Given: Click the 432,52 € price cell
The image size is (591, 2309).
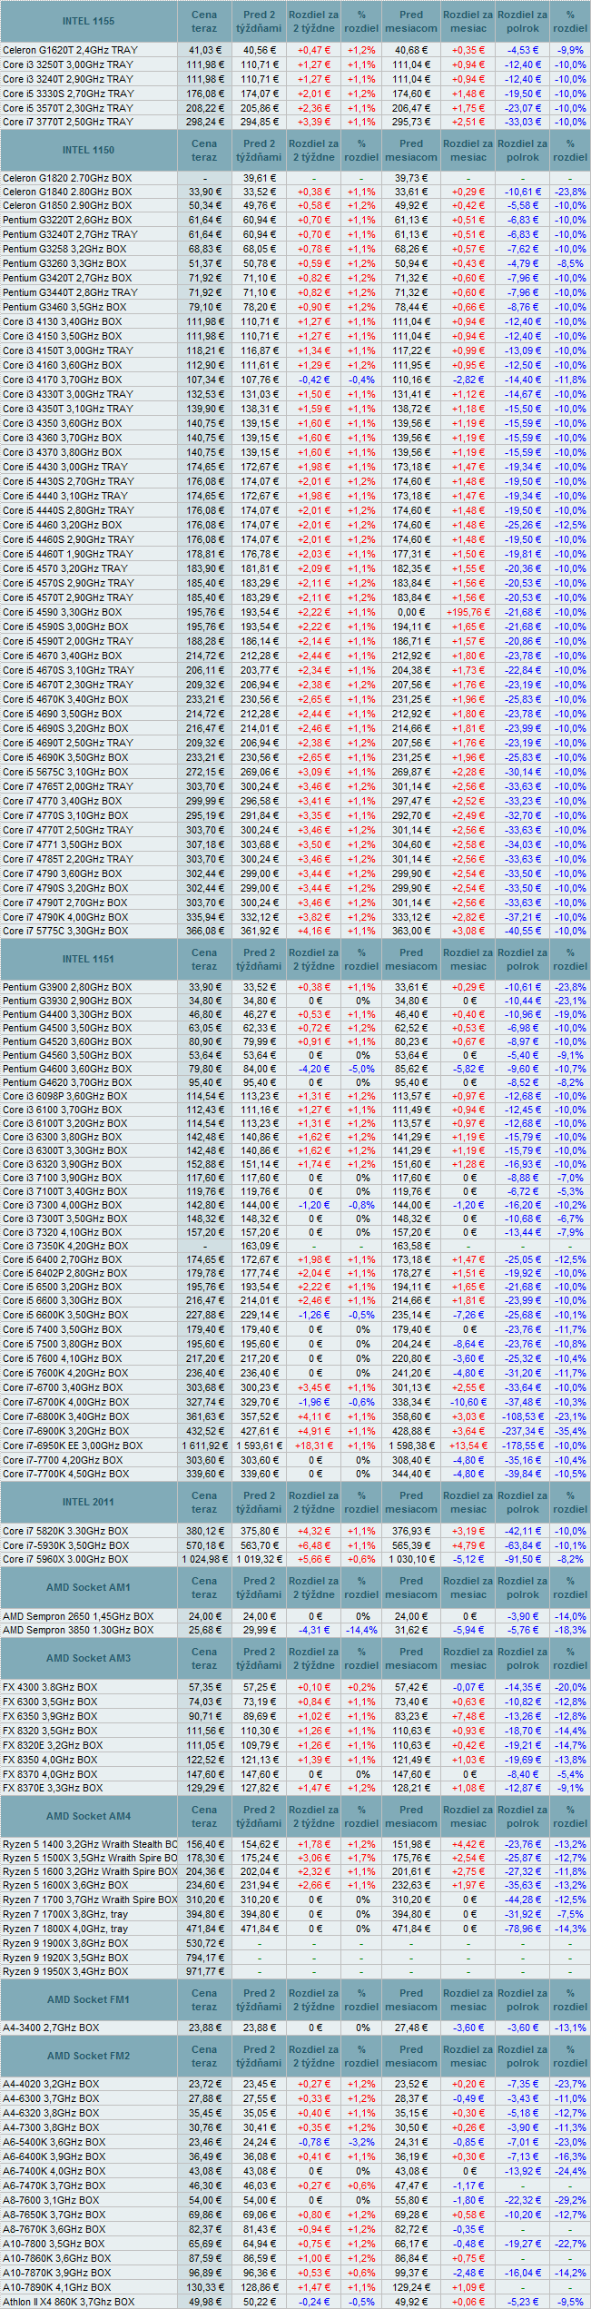Looking at the screenshot, I should coord(204,1431).
